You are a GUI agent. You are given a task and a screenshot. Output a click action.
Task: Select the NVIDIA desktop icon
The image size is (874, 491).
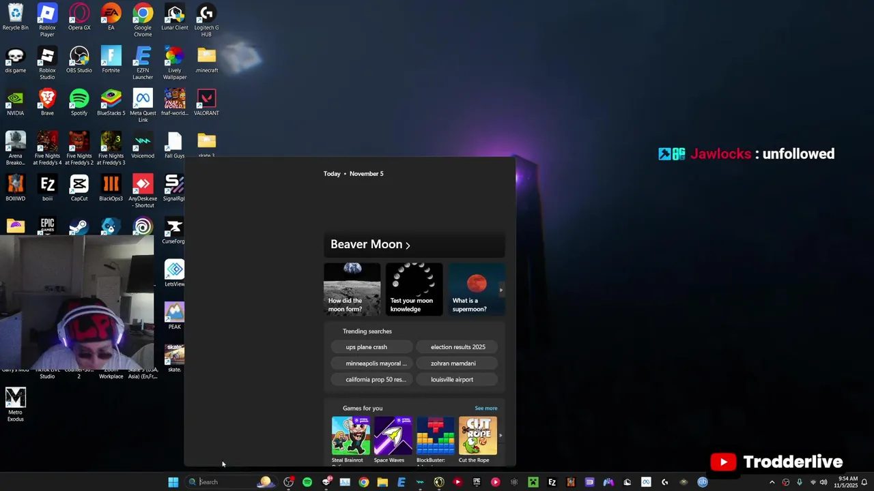click(15, 103)
